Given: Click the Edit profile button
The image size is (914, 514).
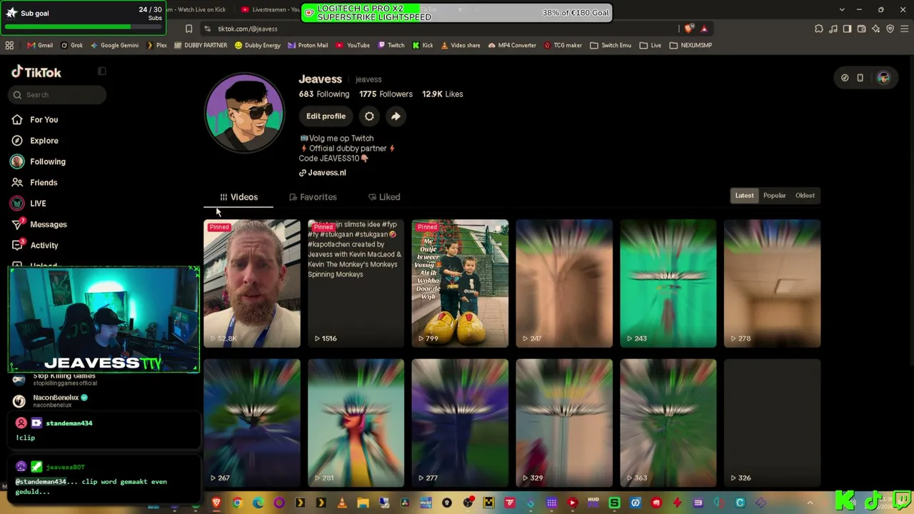Looking at the screenshot, I should [326, 116].
